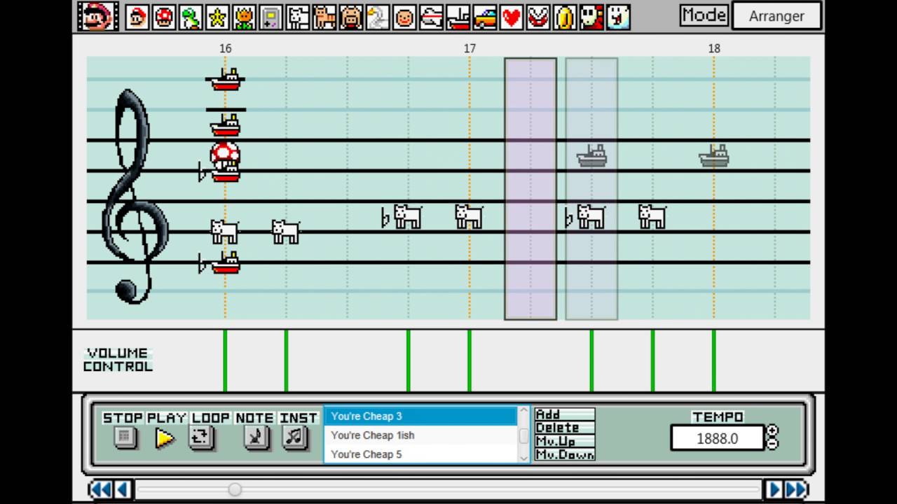Viewport: 897px width, 504px height.
Task: Select the Swan instrument icon
Action: point(378,17)
